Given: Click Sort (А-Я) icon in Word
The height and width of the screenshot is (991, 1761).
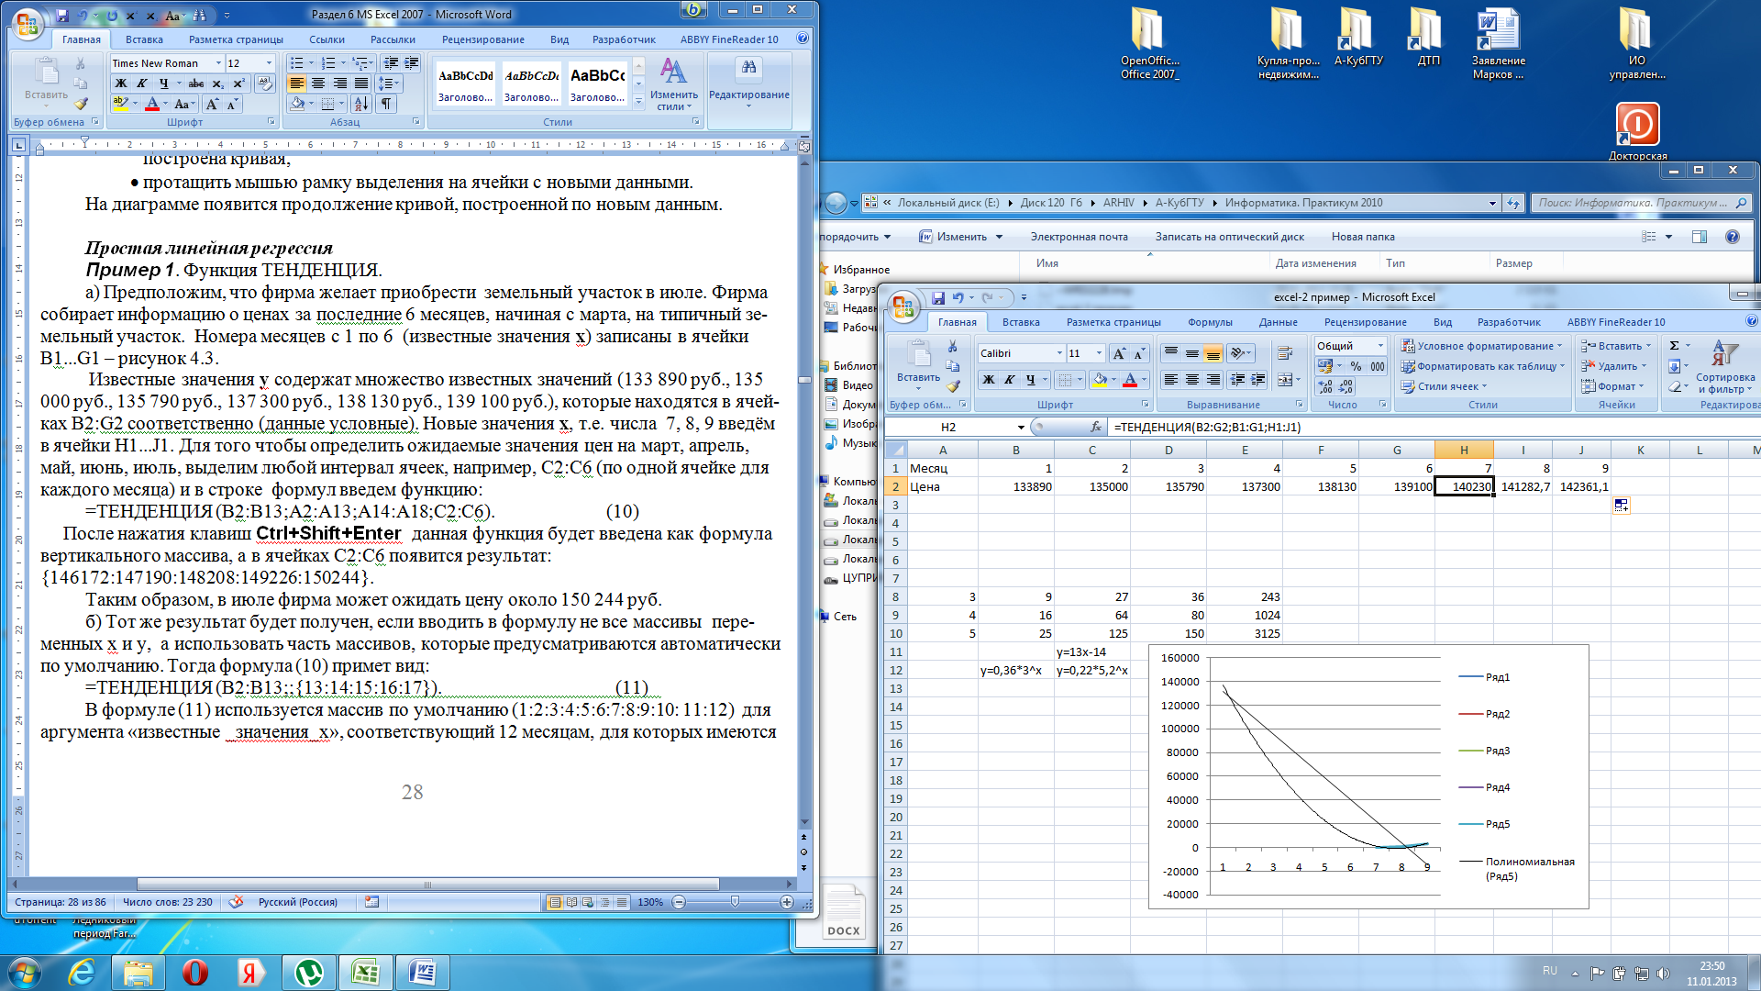Looking at the screenshot, I should [361, 104].
